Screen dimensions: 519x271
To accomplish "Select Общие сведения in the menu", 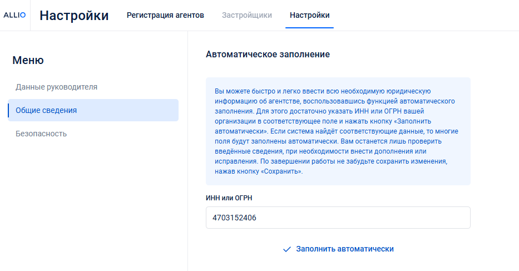I will (x=93, y=110).
